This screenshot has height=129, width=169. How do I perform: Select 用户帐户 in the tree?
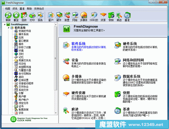[x=24, y=100]
